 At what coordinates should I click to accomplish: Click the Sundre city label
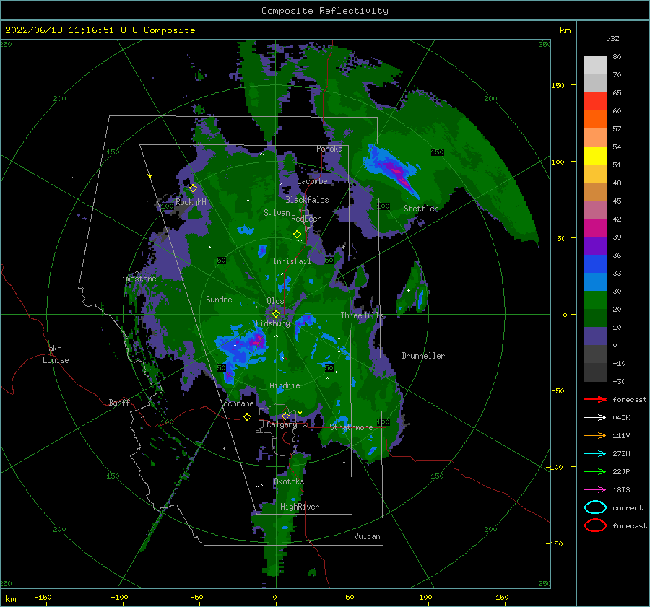pos(219,300)
